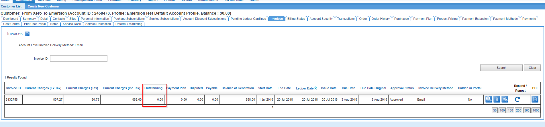
Task: Resend invoice using circular arrow icon
Action: click(x=517, y=99)
